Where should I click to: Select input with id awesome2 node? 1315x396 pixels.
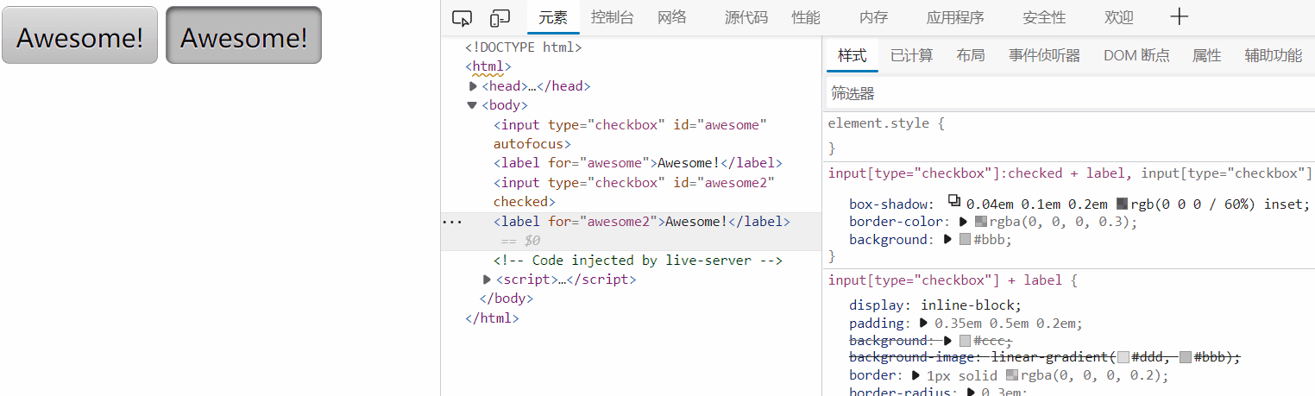coord(634,192)
